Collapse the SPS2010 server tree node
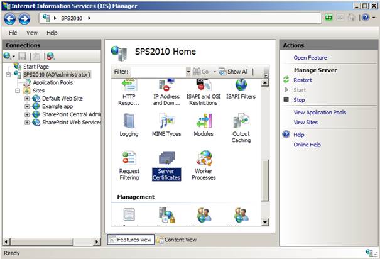380x259 pixels. pos(8,75)
